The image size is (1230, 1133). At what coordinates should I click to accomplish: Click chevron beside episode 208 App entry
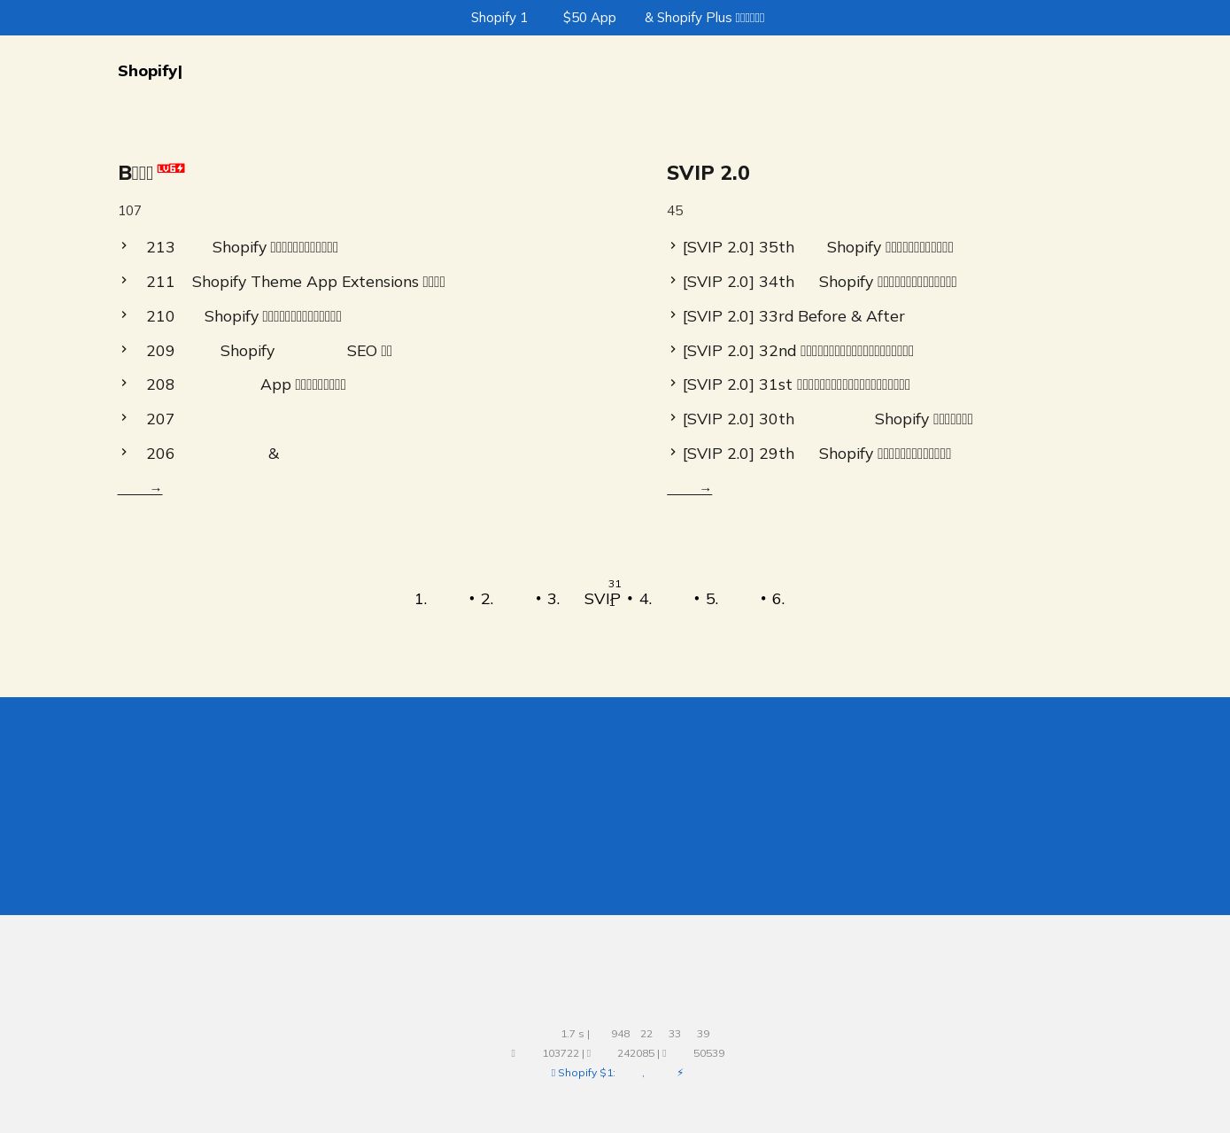(124, 383)
